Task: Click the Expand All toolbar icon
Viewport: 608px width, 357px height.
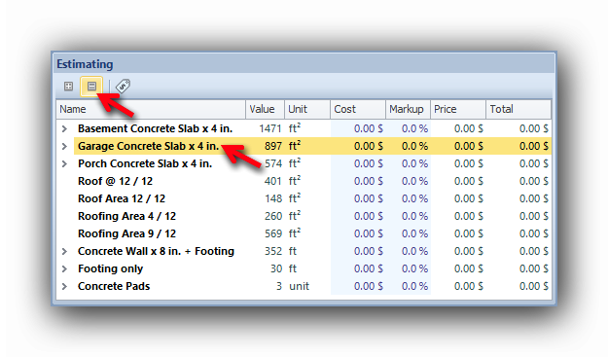Action: tap(69, 86)
